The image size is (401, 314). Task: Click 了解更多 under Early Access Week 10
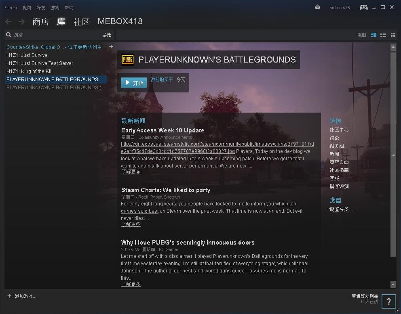point(131,172)
